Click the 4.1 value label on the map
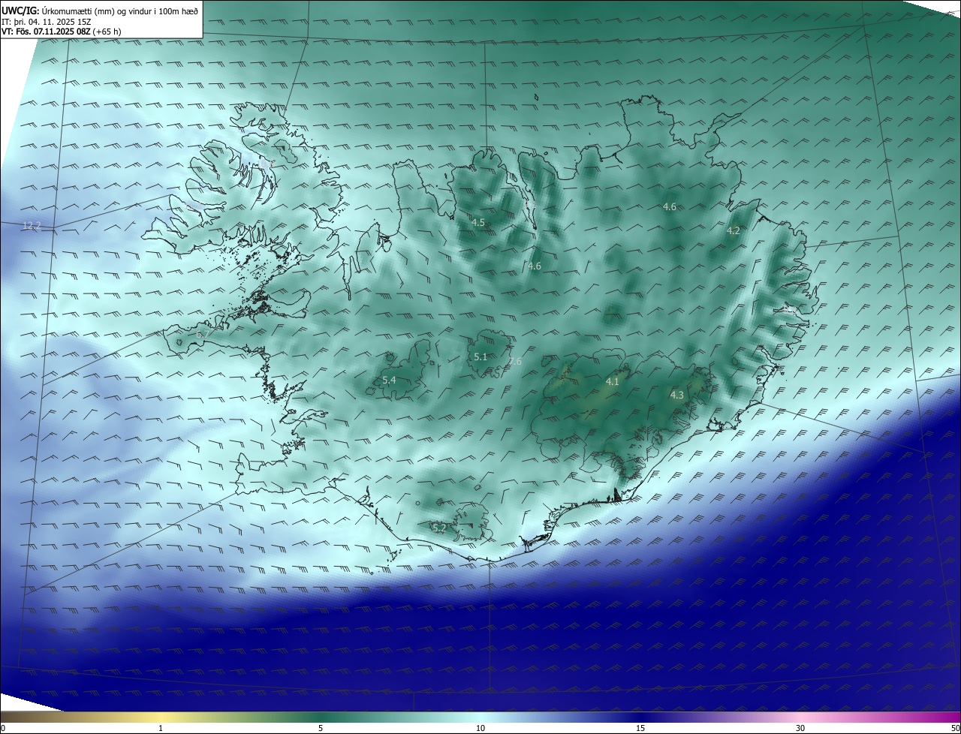961x734 pixels. click(x=612, y=382)
